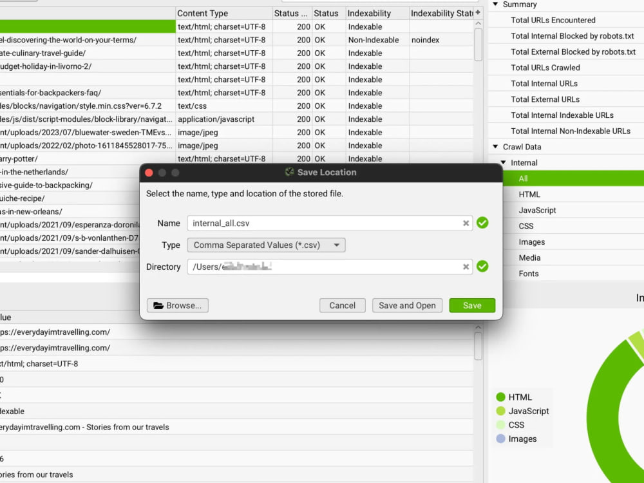Sort by Status Code column header
Viewport: 644px width, 483px height.
tap(292, 13)
